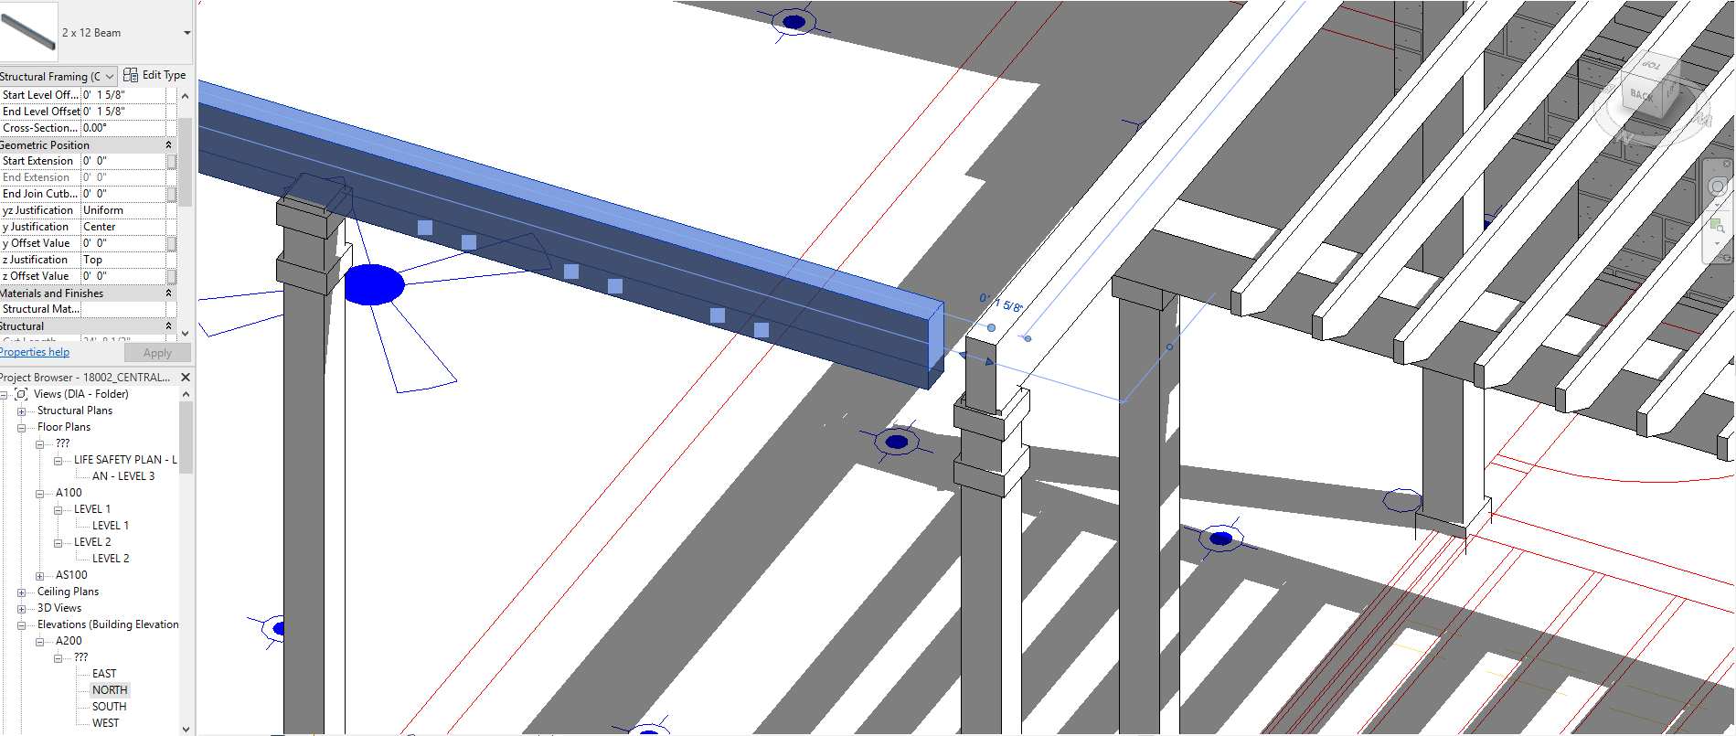The height and width of the screenshot is (736, 1736).
Task: Click the ViewCube BACK face
Action: pyautogui.click(x=1642, y=95)
